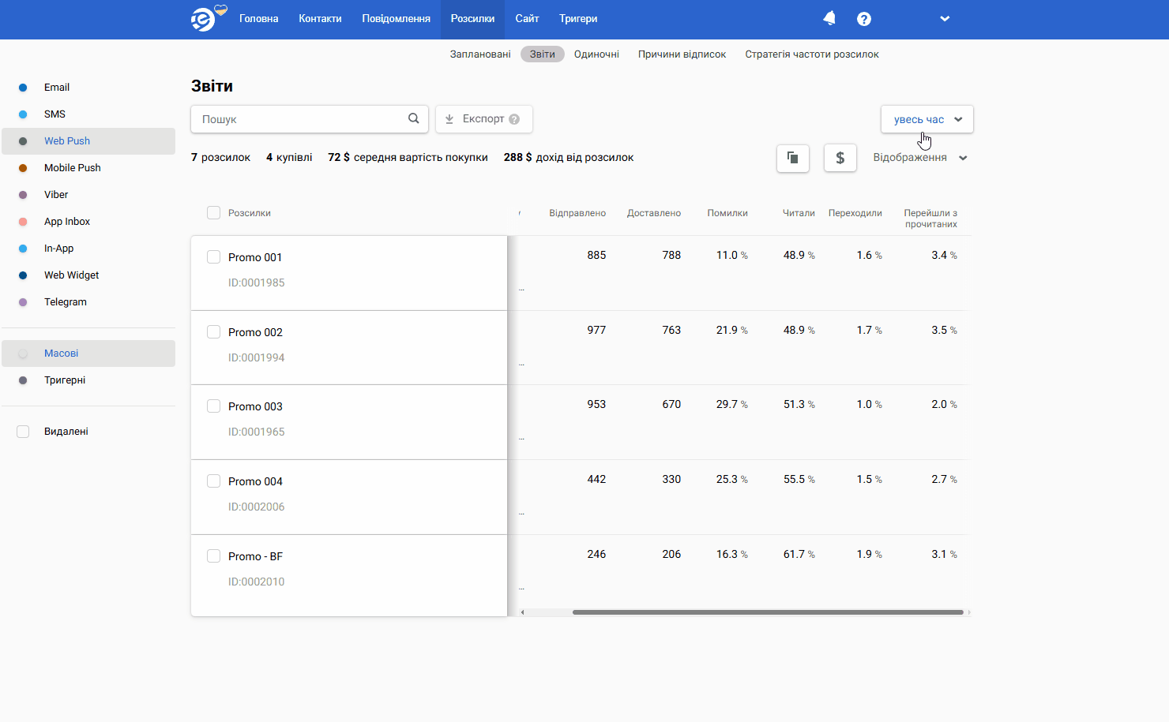The width and height of the screenshot is (1169, 722).
Task: Click the Export help hint icon
Action: [514, 119]
